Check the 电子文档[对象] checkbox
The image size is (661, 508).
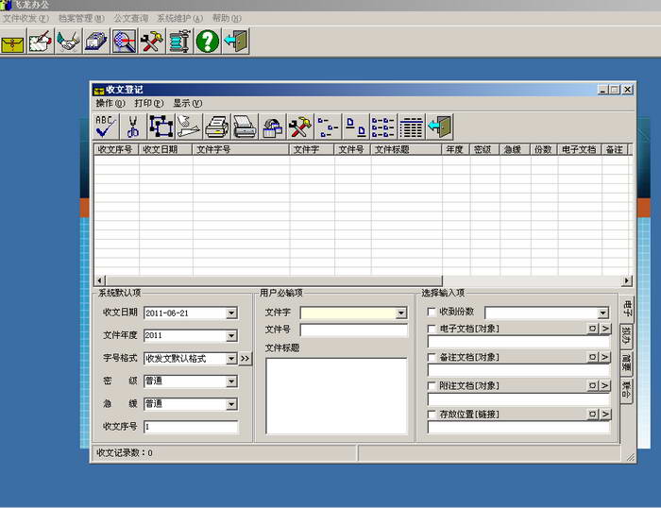[432, 329]
